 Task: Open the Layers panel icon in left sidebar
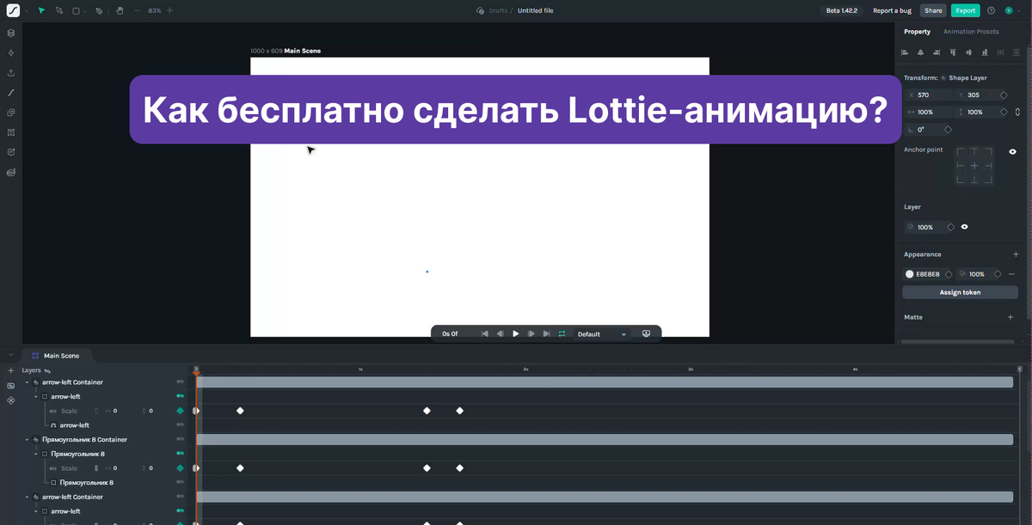[10, 33]
